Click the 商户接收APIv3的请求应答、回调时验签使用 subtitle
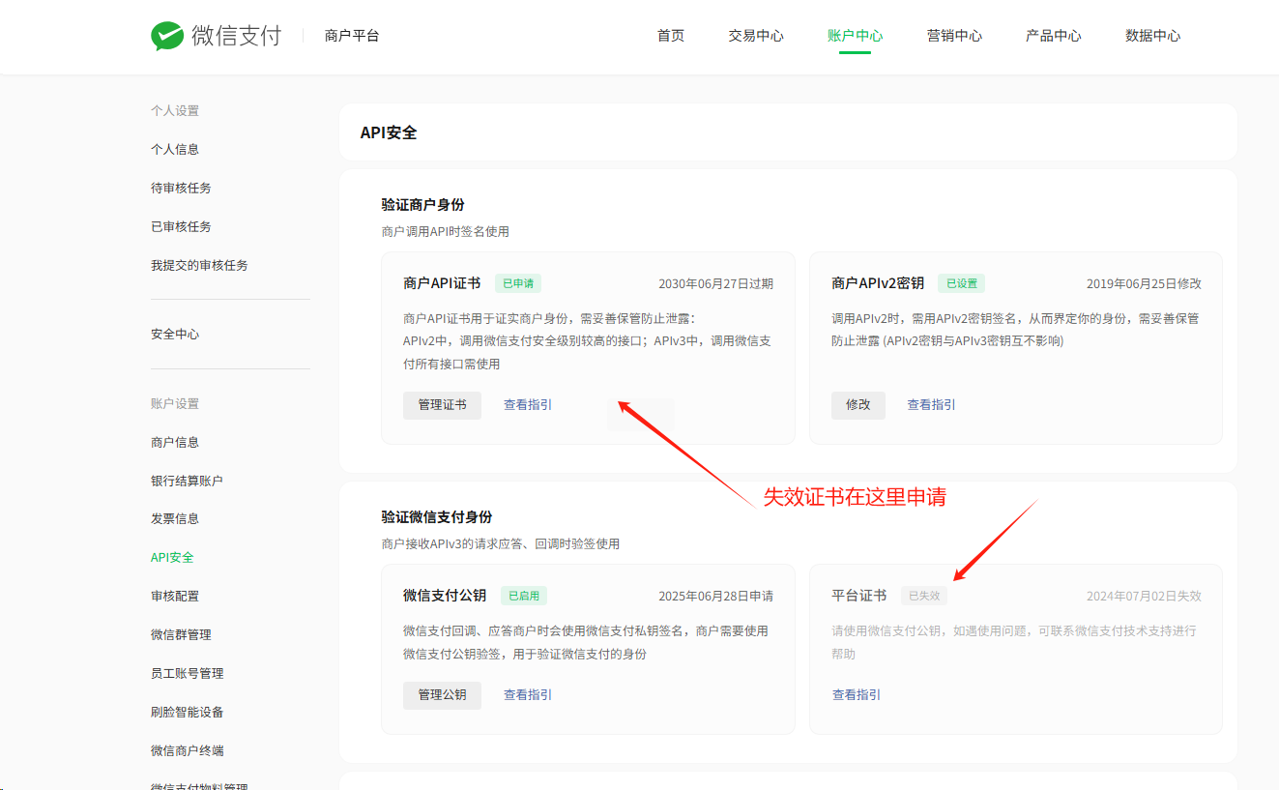The height and width of the screenshot is (790, 1279). (x=501, y=544)
